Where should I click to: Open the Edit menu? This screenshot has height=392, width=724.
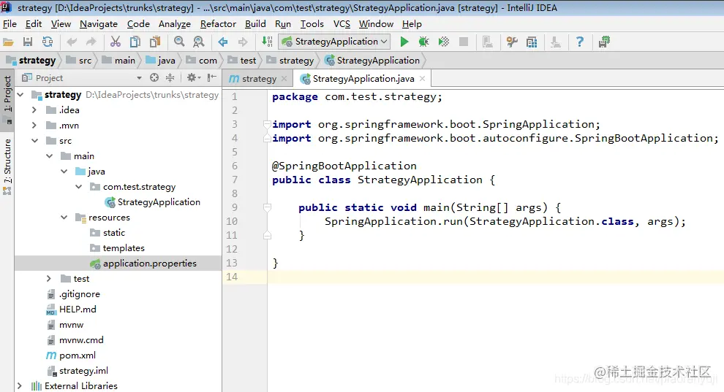pos(33,24)
